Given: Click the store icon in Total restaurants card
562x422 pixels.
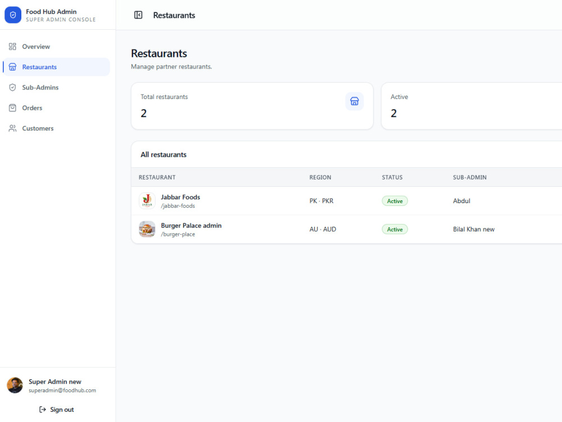Looking at the screenshot, I should point(355,101).
